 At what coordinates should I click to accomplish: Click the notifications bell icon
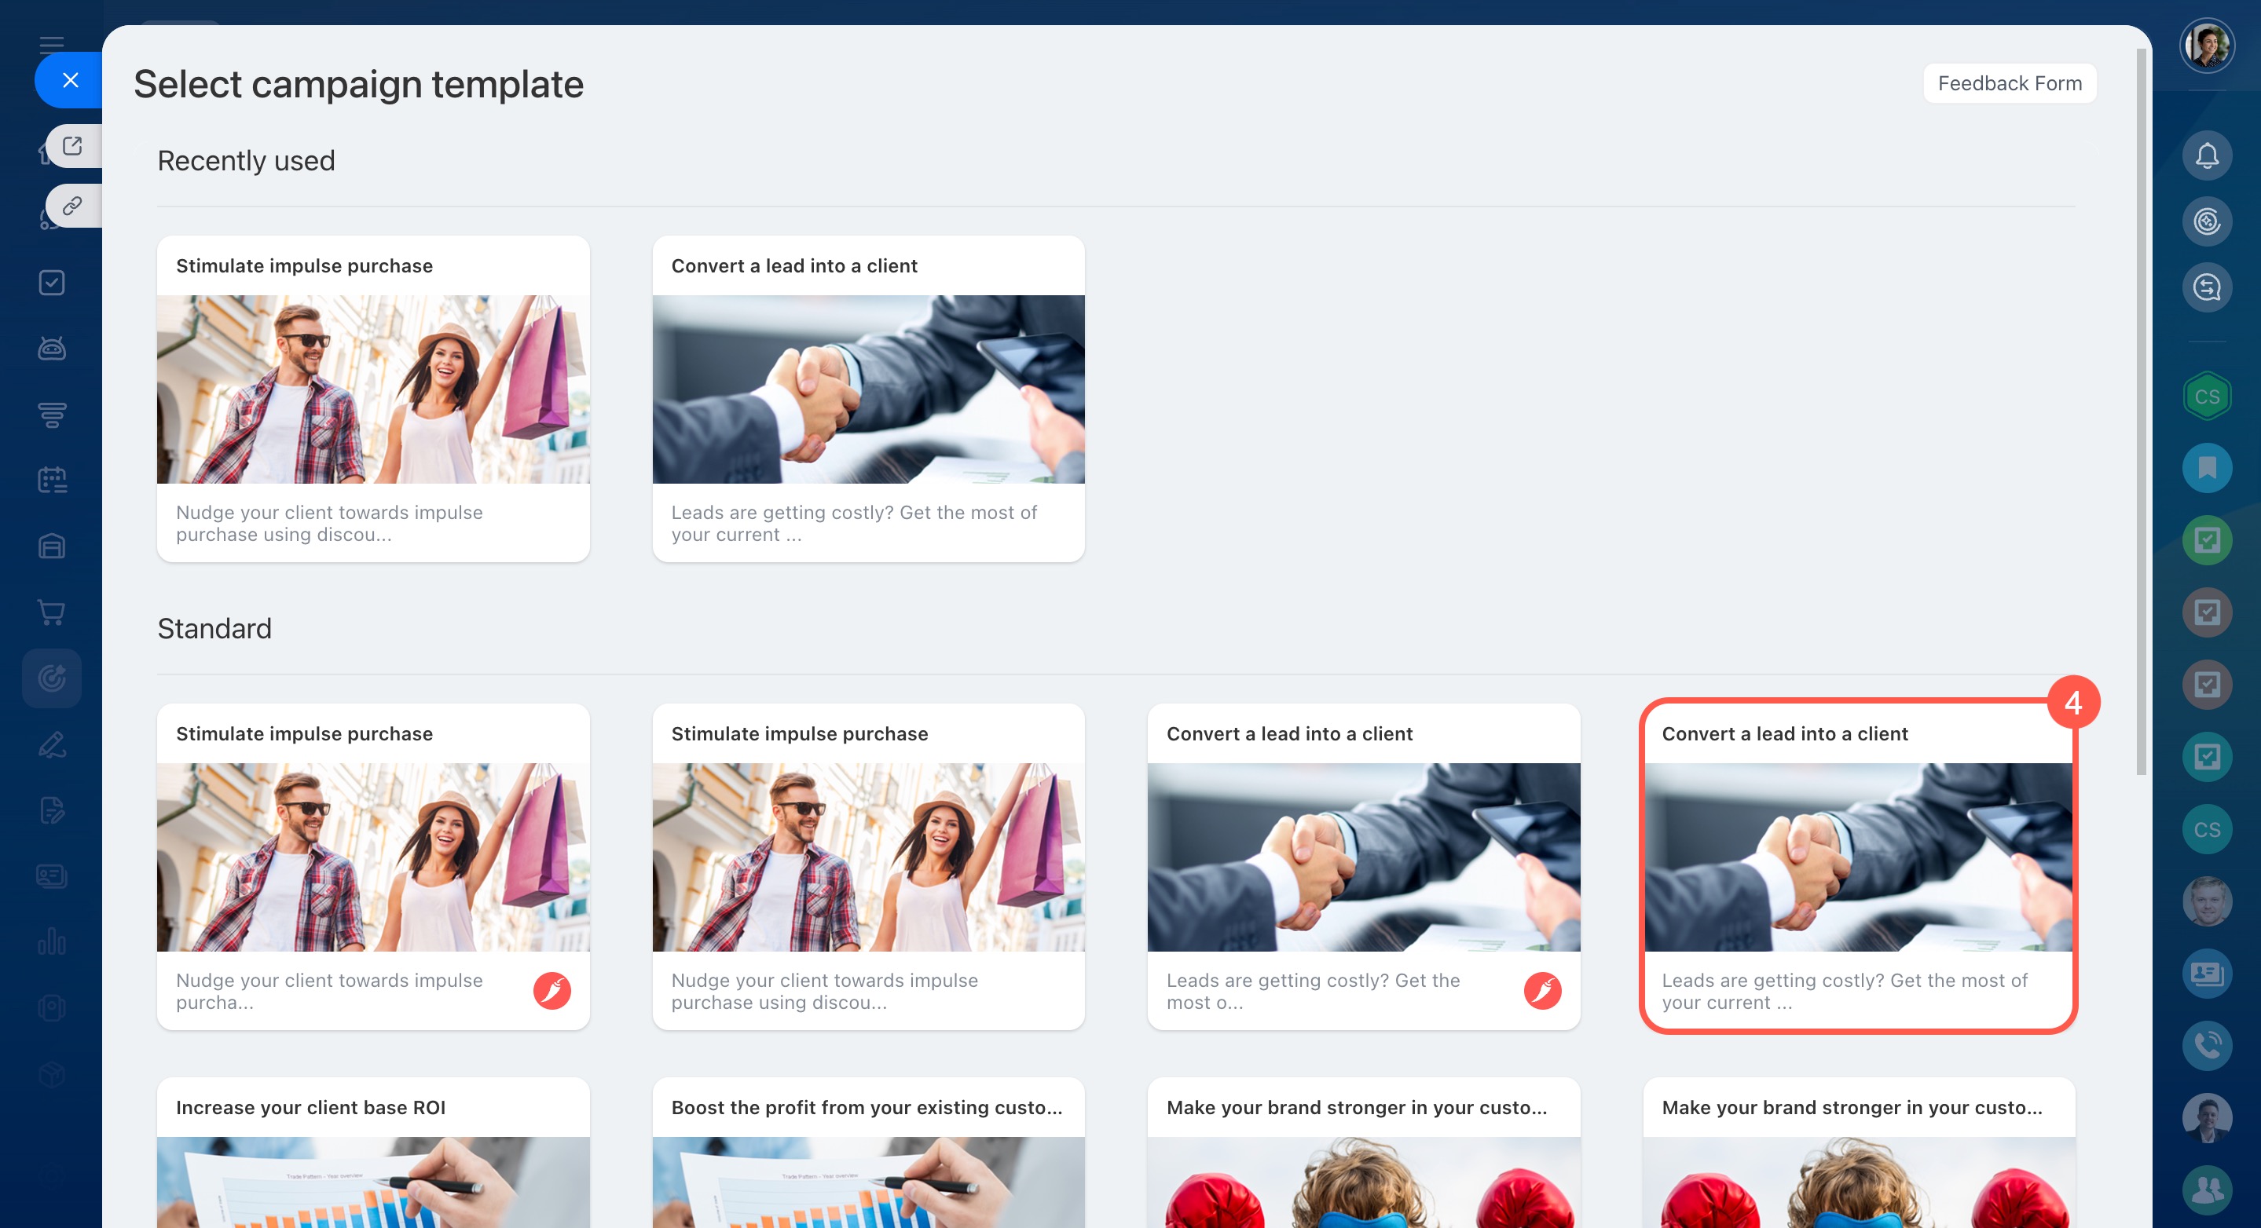click(x=2206, y=156)
